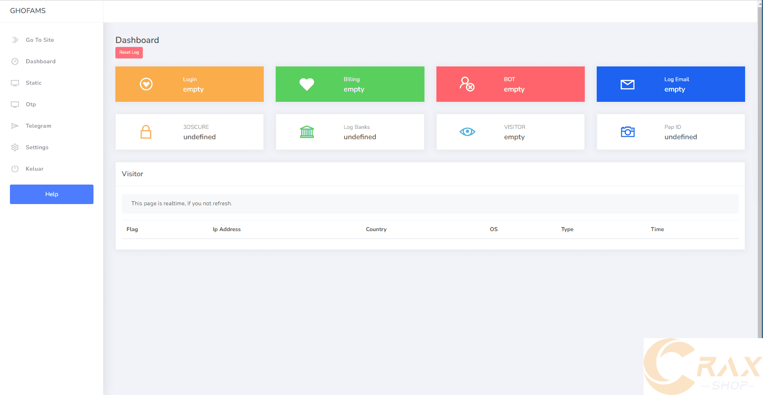Screen dimensions: 763x395
Task: Click the Ip Address column header
Action: (x=227, y=229)
